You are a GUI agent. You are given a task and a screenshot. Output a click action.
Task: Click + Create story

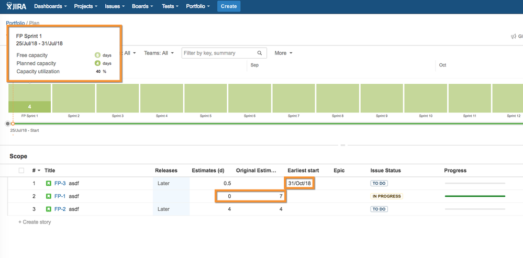click(35, 222)
